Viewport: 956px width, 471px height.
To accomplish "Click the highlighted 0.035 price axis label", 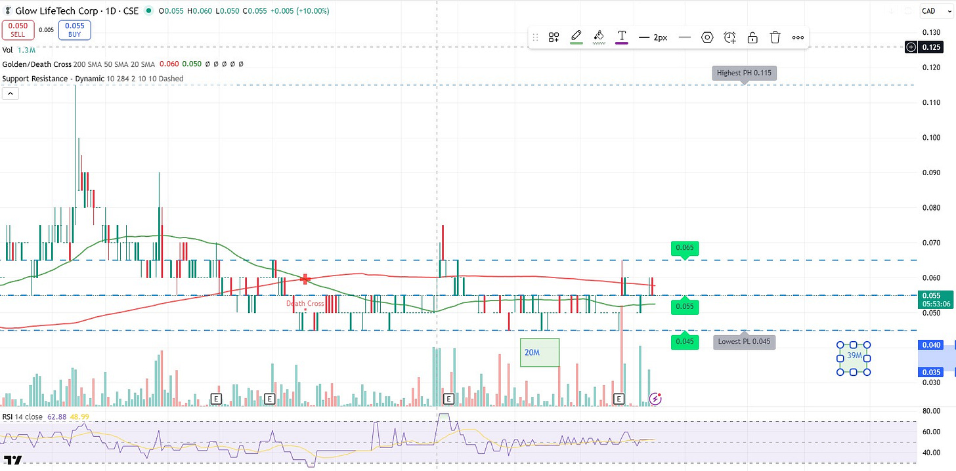I will 932,372.
